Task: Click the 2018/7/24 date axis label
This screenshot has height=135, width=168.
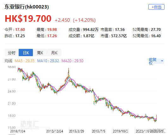Action: click(18, 131)
